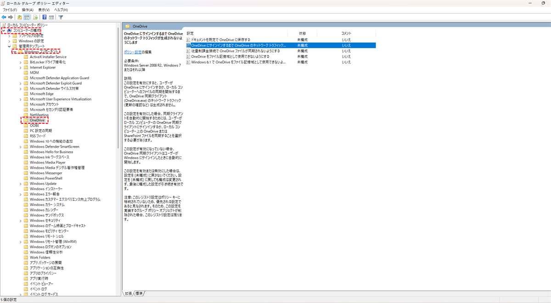Viewport: 551px width, 303px height.
Task: Click the 未構成 state of ドキュメントを既定で row
Action: coord(302,40)
